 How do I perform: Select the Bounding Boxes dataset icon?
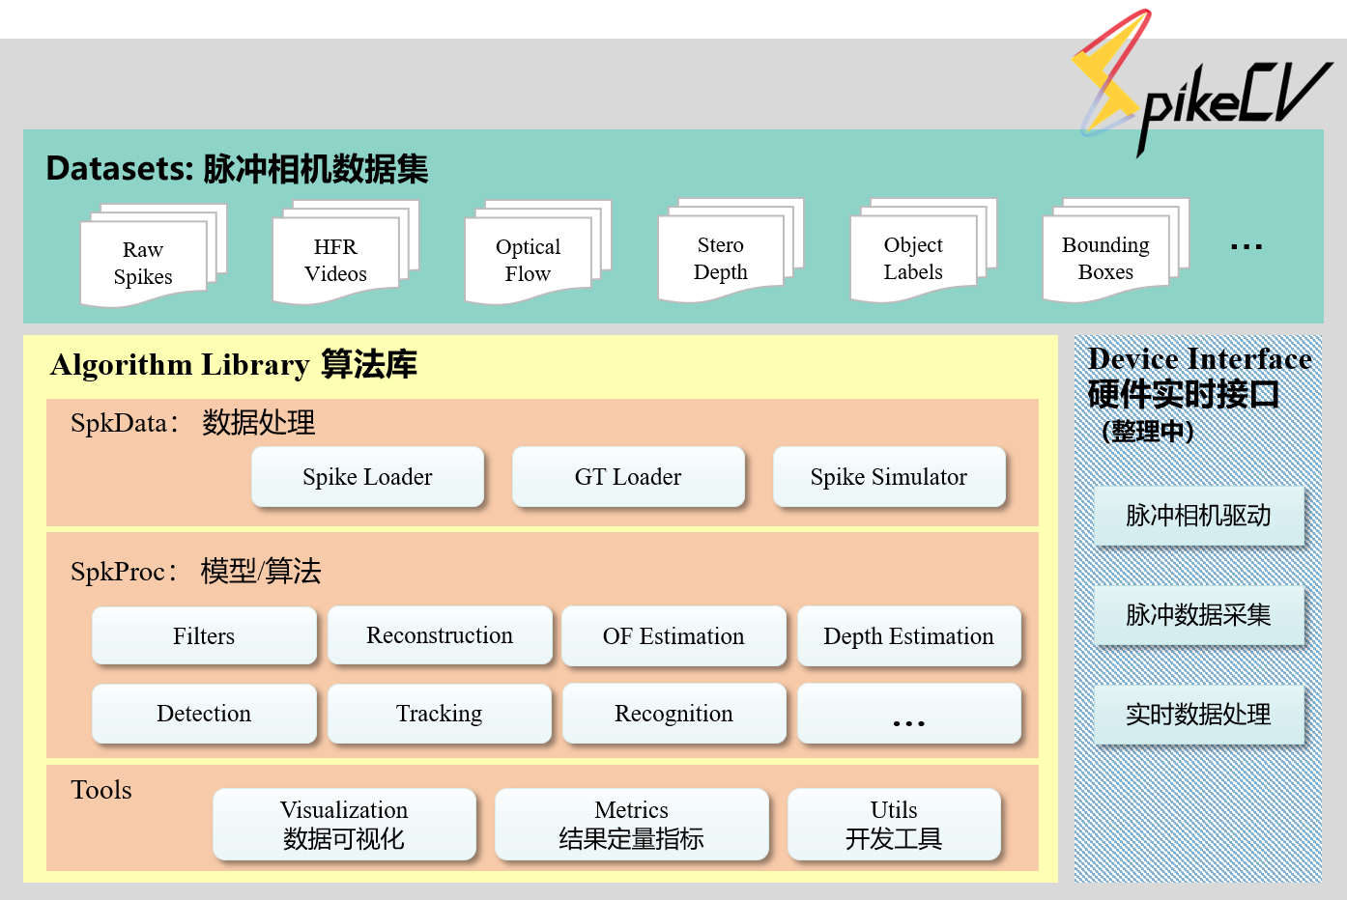(x=1115, y=250)
